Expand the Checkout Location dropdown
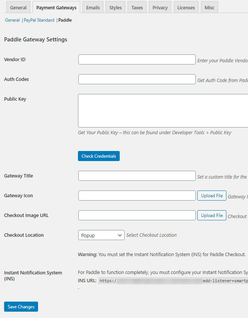This screenshot has height=318, width=248. pos(101,235)
